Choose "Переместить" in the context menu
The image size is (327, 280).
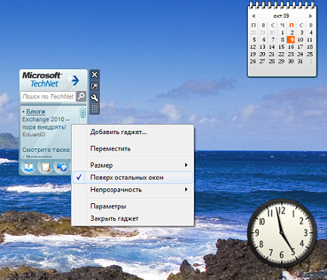coord(132,149)
